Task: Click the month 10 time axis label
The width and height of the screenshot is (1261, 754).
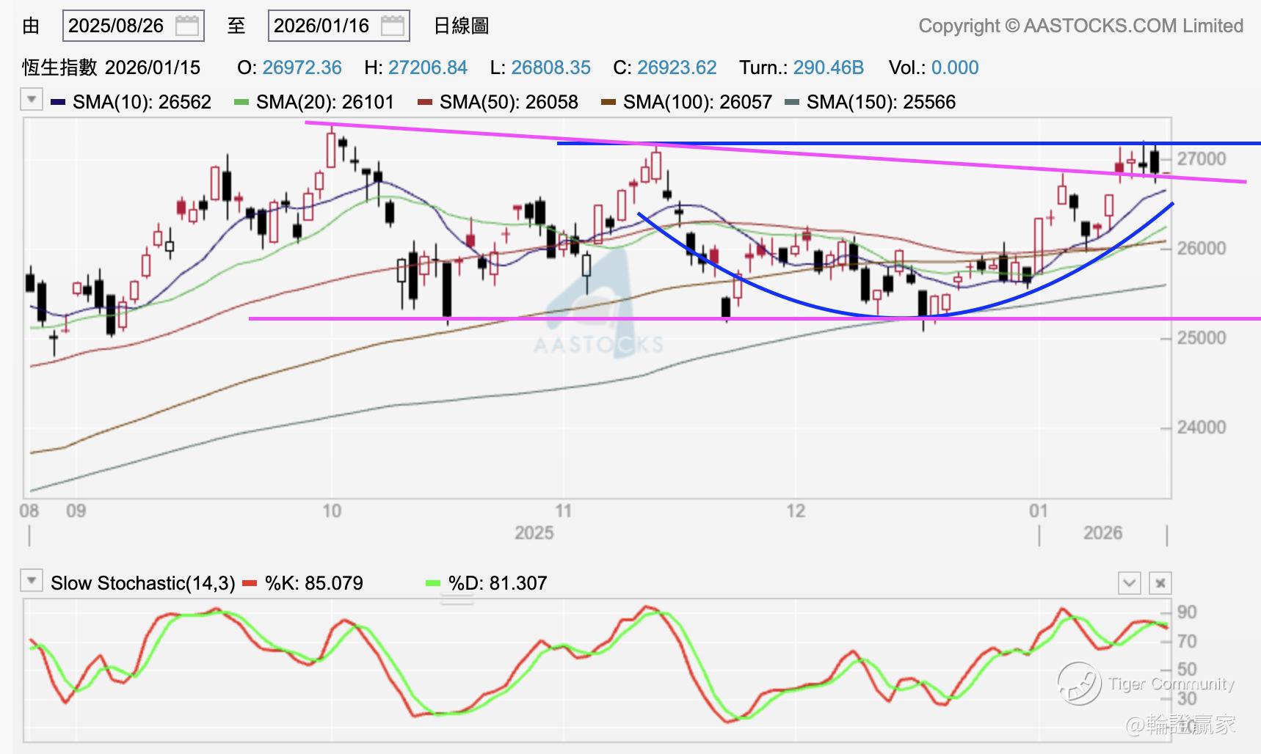Action: (332, 510)
